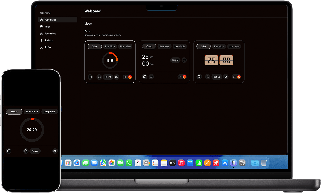Select Odak tab in the flip clock card
Screen dimensions: 321x193
(203, 46)
